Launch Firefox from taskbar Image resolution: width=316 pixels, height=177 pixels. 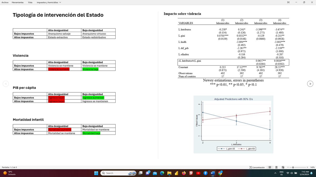184,173
